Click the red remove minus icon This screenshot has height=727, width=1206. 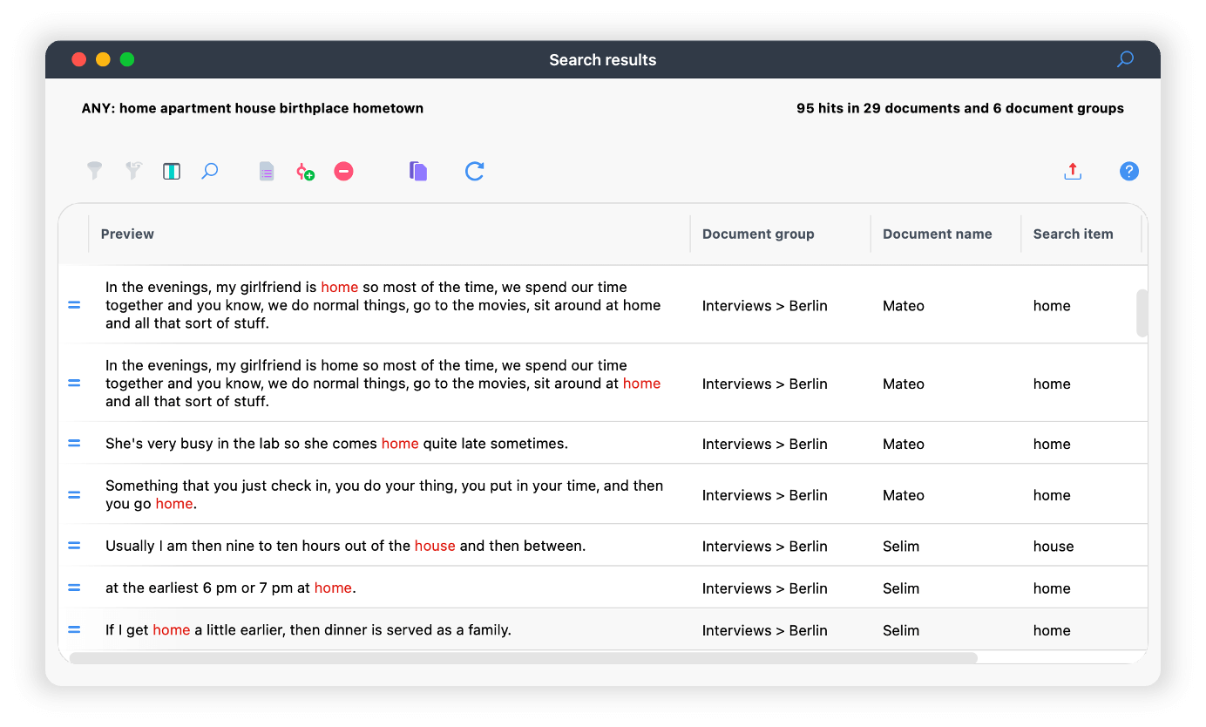(x=343, y=172)
